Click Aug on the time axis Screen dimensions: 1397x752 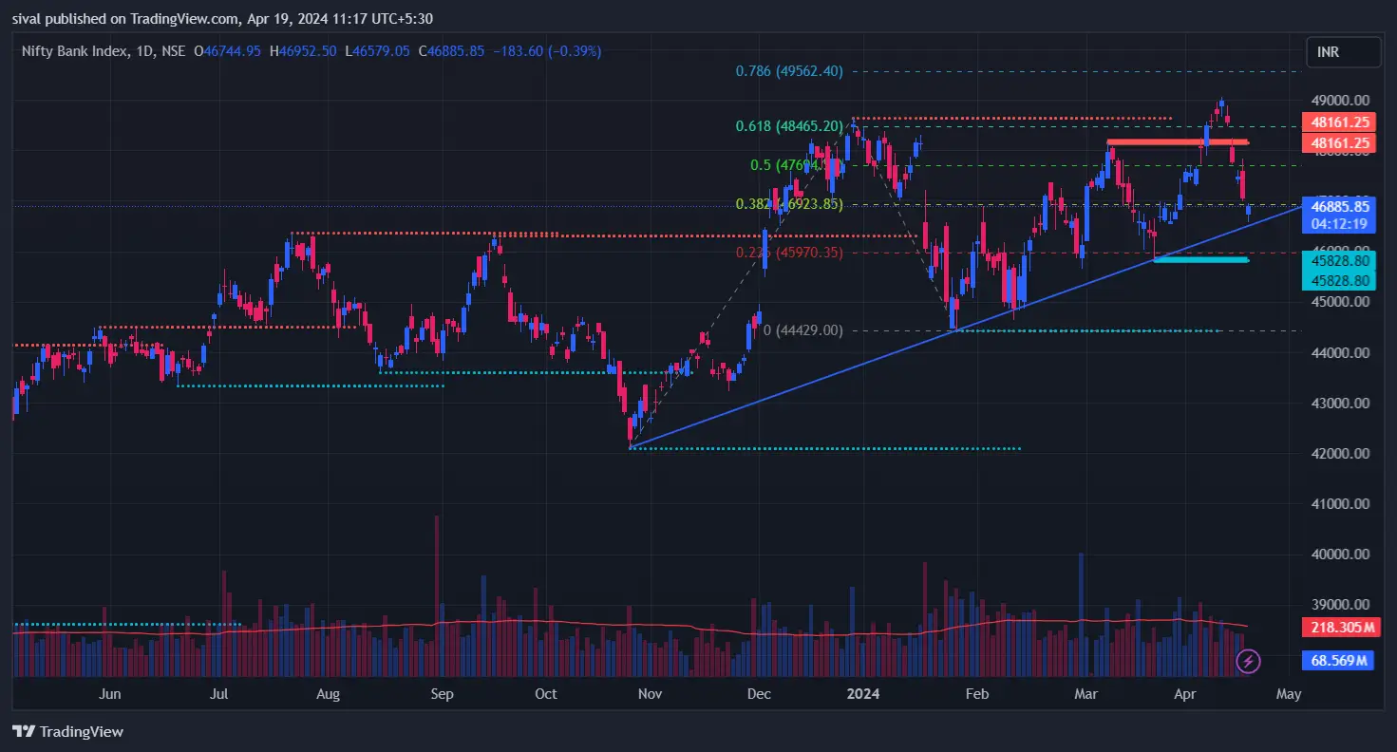(x=328, y=694)
